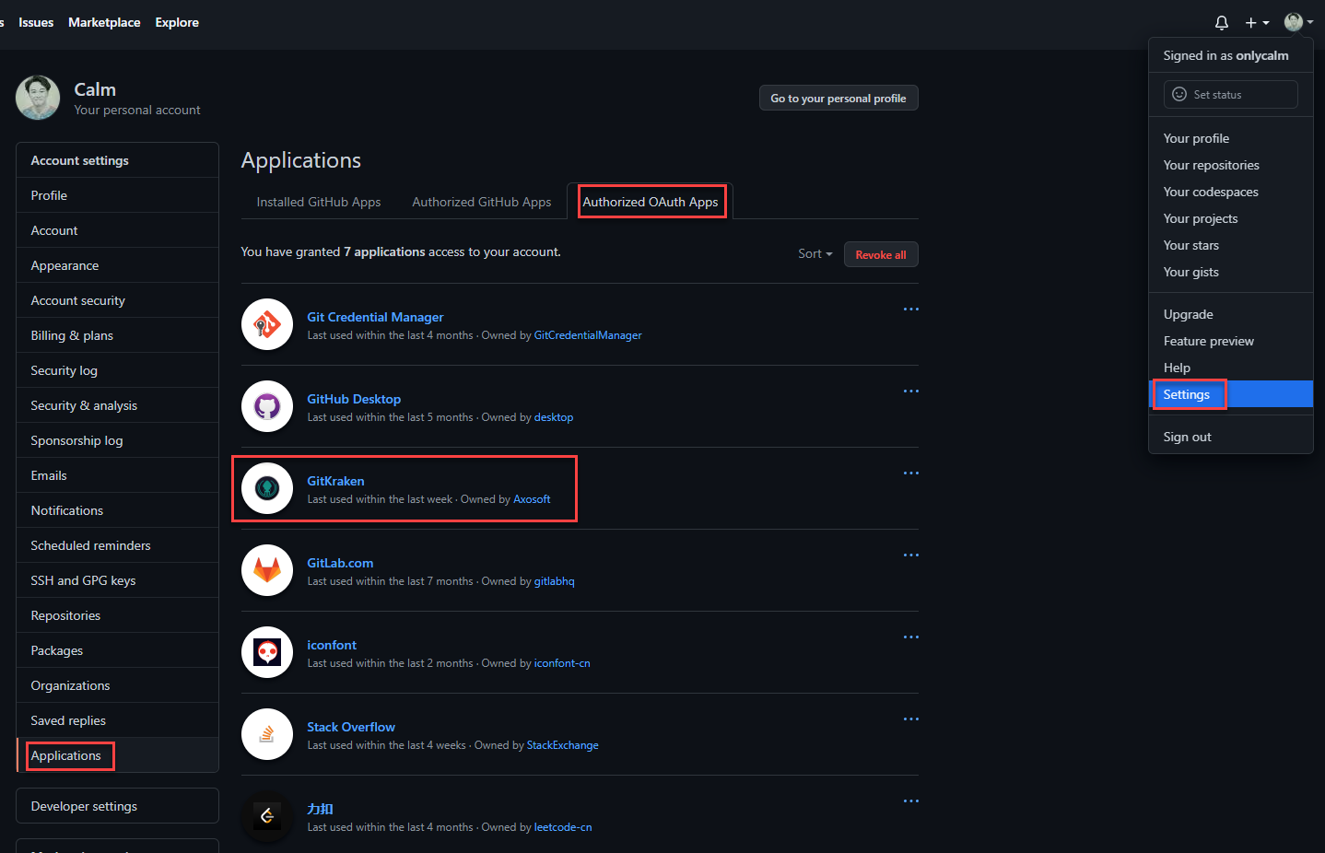Image resolution: width=1325 pixels, height=853 pixels.
Task: Open options menu for Git Credential Manager
Action: [x=911, y=310]
